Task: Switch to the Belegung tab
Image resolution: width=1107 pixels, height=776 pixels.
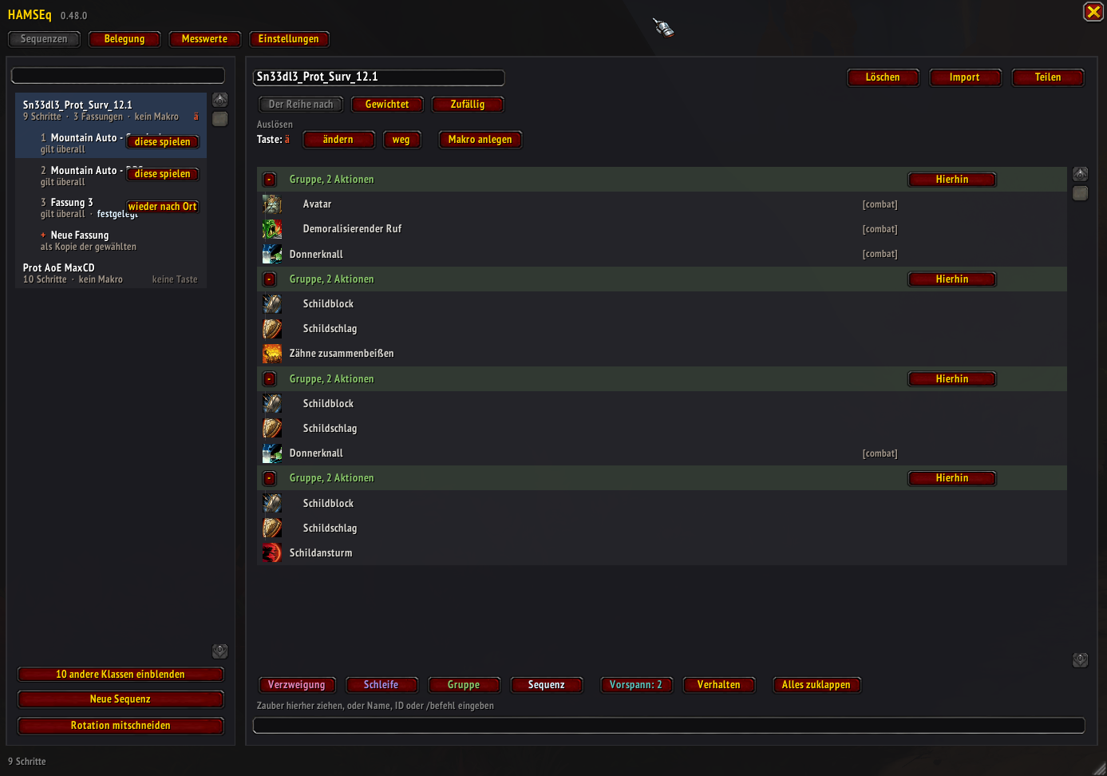Action: pos(125,39)
